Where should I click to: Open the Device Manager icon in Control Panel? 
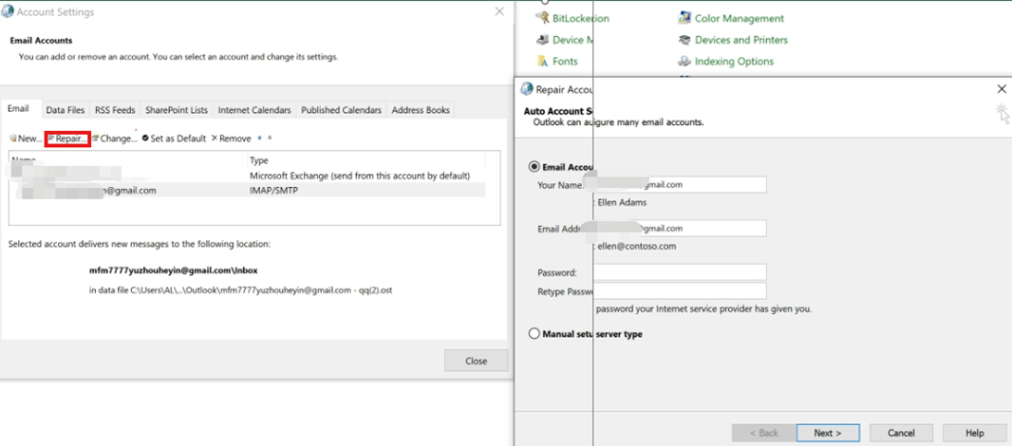[543, 40]
